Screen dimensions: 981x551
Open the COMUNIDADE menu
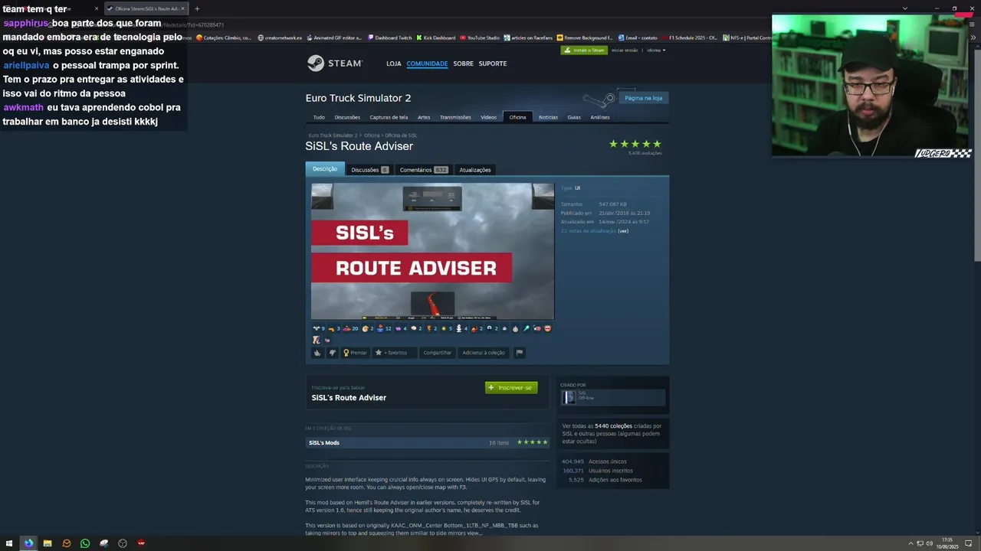click(x=427, y=64)
